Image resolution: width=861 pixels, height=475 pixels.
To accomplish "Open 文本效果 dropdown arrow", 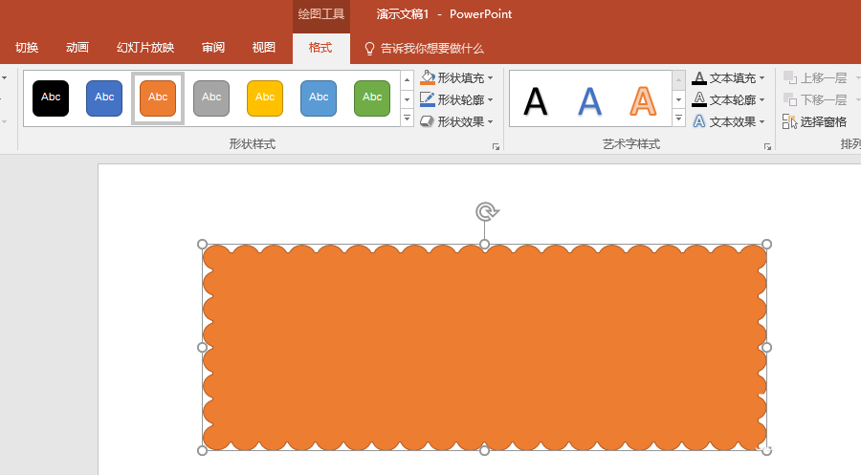I will [762, 122].
